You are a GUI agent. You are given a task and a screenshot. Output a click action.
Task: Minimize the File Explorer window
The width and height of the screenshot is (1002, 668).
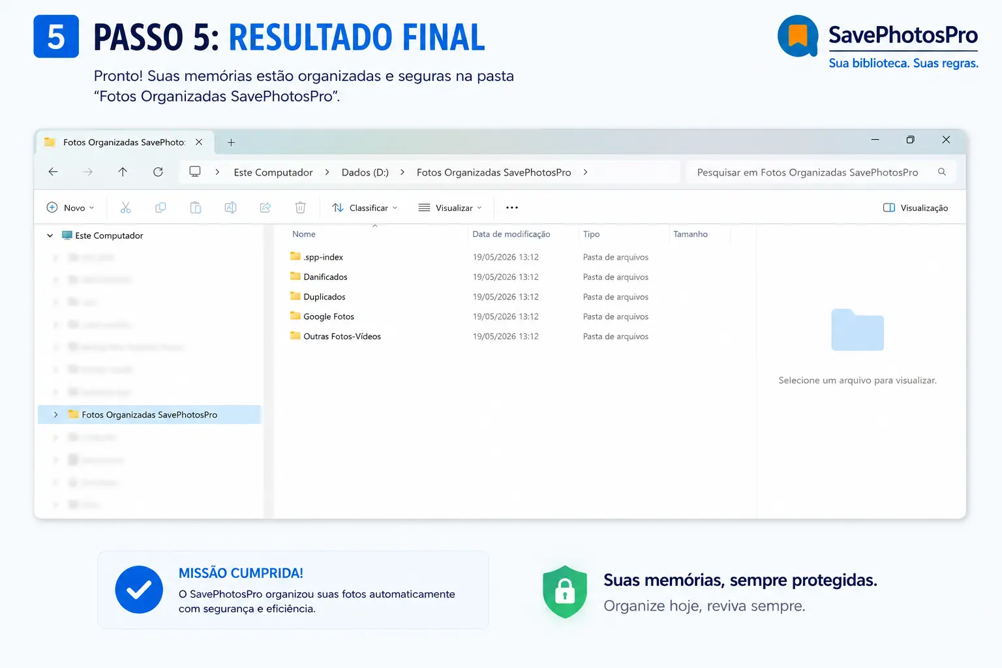tap(875, 140)
